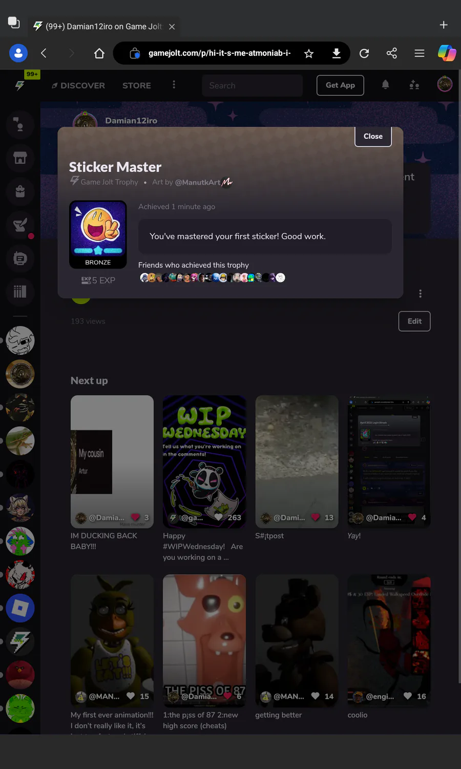Open the user account avatar menu
The image size is (461, 769).
coord(445,84)
